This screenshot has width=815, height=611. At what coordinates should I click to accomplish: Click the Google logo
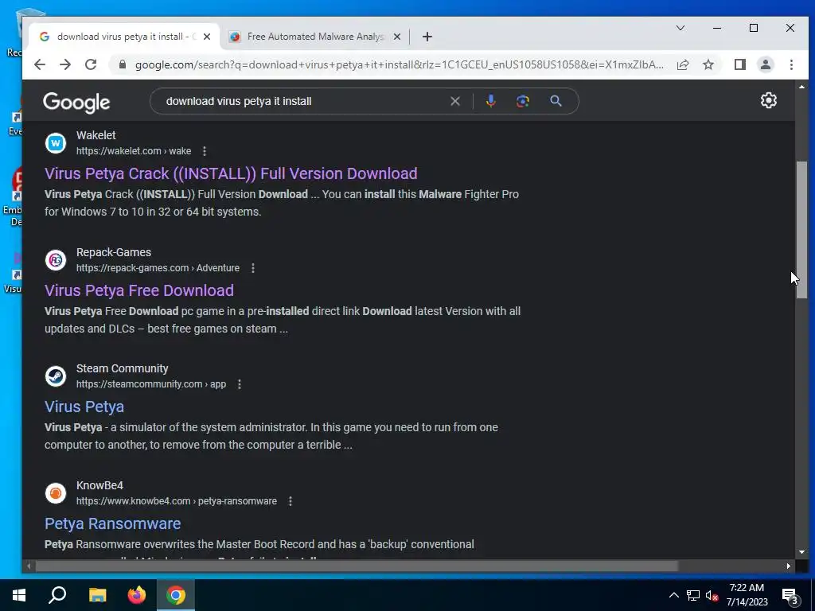76,102
